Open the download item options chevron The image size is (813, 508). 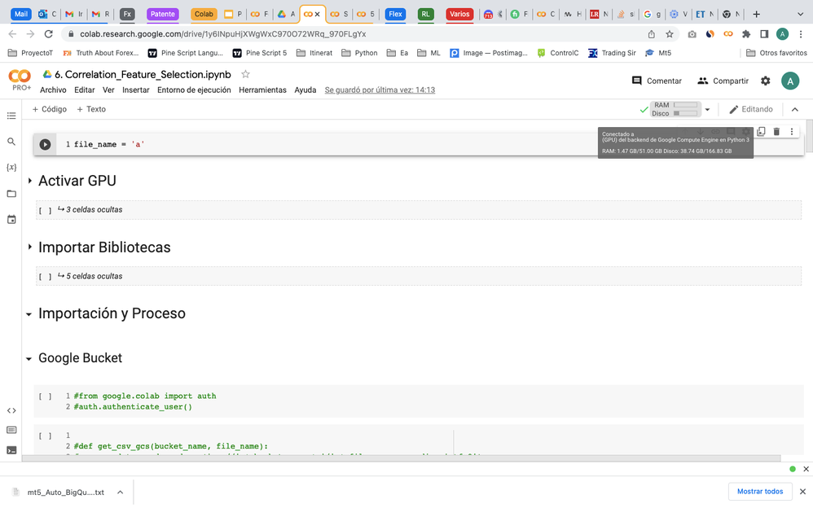[x=120, y=492]
